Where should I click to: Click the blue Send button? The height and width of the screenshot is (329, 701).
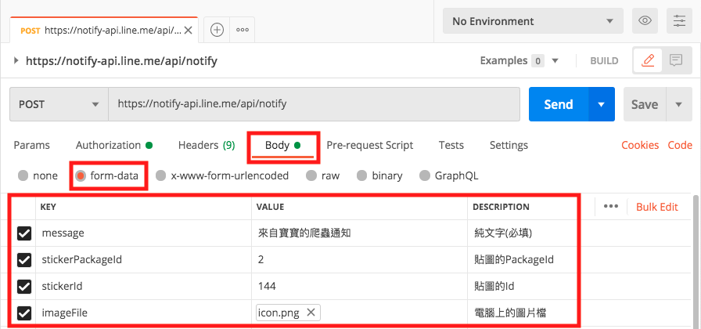(559, 104)
